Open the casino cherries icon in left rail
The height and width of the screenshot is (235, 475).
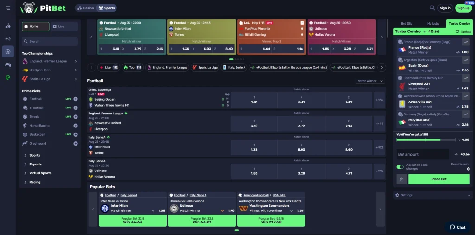point(8,26)
